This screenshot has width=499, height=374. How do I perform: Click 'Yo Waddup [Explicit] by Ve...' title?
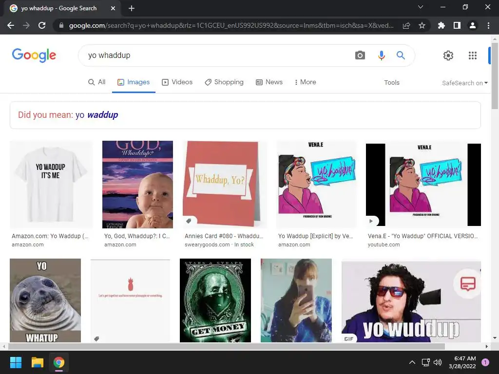tap(316, 236)
